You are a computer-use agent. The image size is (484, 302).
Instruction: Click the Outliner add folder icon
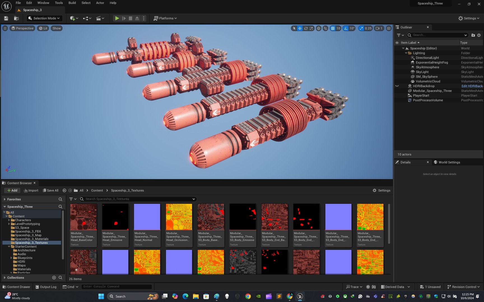(x=473, y=35)
